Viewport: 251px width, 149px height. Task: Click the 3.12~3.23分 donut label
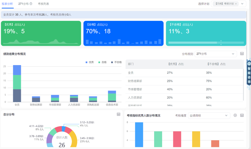point(87,124)
